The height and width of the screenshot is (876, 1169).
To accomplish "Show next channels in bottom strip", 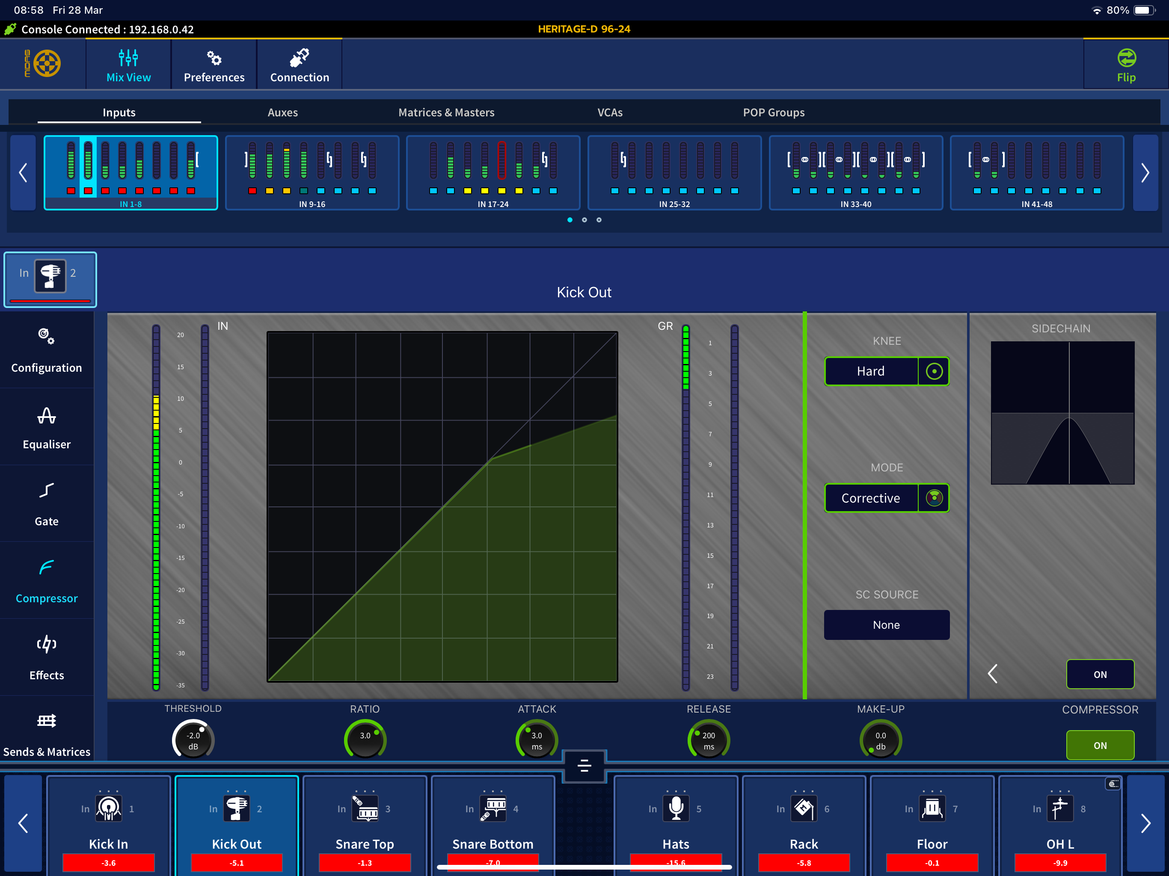I will (x=1145, y=823).
